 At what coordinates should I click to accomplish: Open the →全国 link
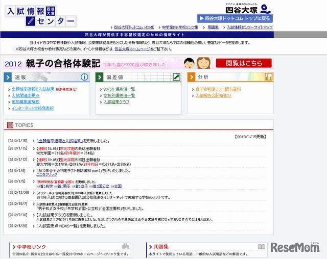tap(116, 186)
